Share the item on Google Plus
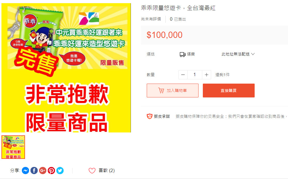Image resolution: width=288 pixels, height=179 pixels. point(43,171)
